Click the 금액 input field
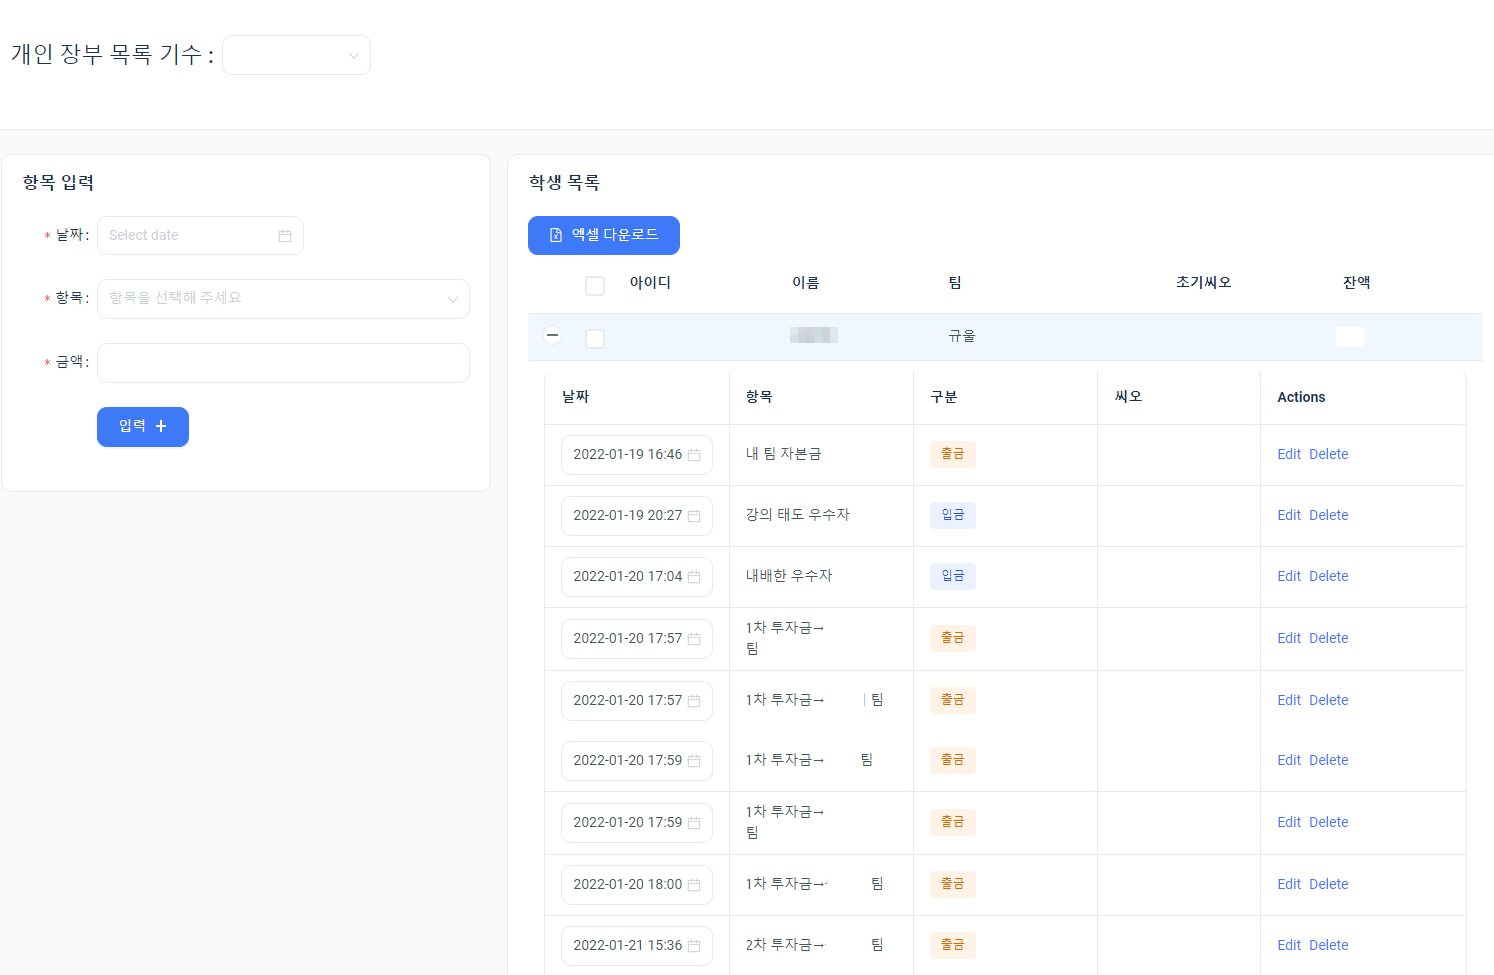 tap(283, 363)
